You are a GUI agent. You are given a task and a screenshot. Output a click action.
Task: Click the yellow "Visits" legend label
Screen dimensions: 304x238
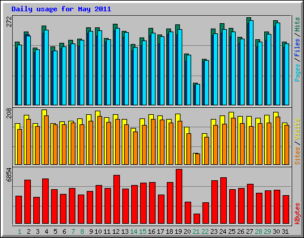(x=297, y=129)
